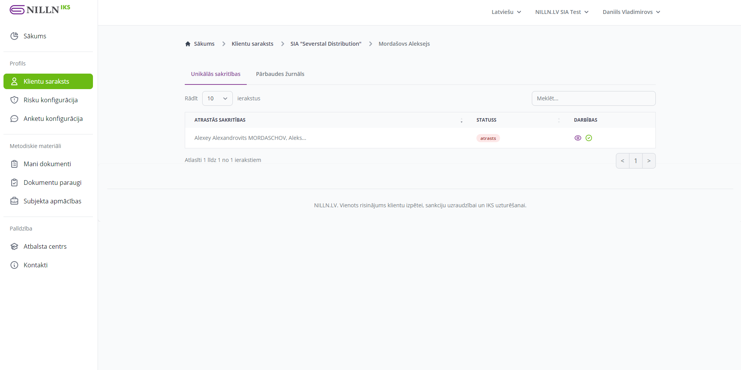Go to Sākums breadcrumb link
The width and height of the screenshot is (741, 370).
pos(204,44)
